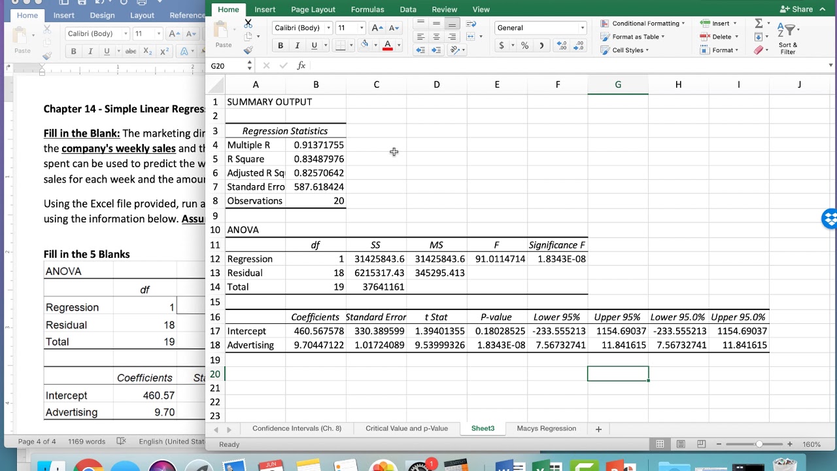Toggle strikethrough in the Word window
Image resolution: width=837 pixels, height=471 pixels.
coord(131,51)
